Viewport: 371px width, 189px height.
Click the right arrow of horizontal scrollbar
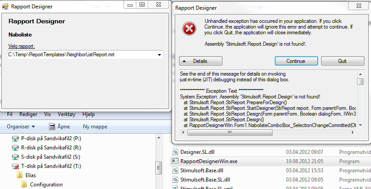point(353,133)
